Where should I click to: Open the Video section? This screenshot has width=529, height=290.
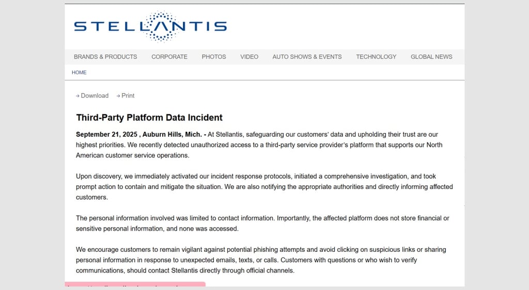250,57
